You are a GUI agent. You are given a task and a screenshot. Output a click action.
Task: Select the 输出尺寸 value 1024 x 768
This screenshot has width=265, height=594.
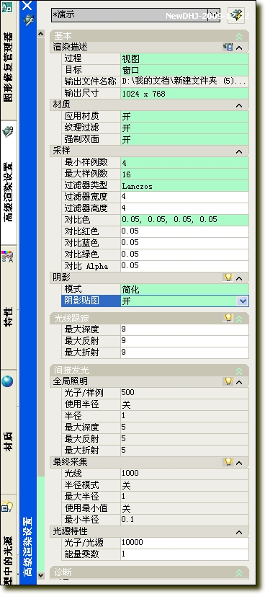[185, 94]
